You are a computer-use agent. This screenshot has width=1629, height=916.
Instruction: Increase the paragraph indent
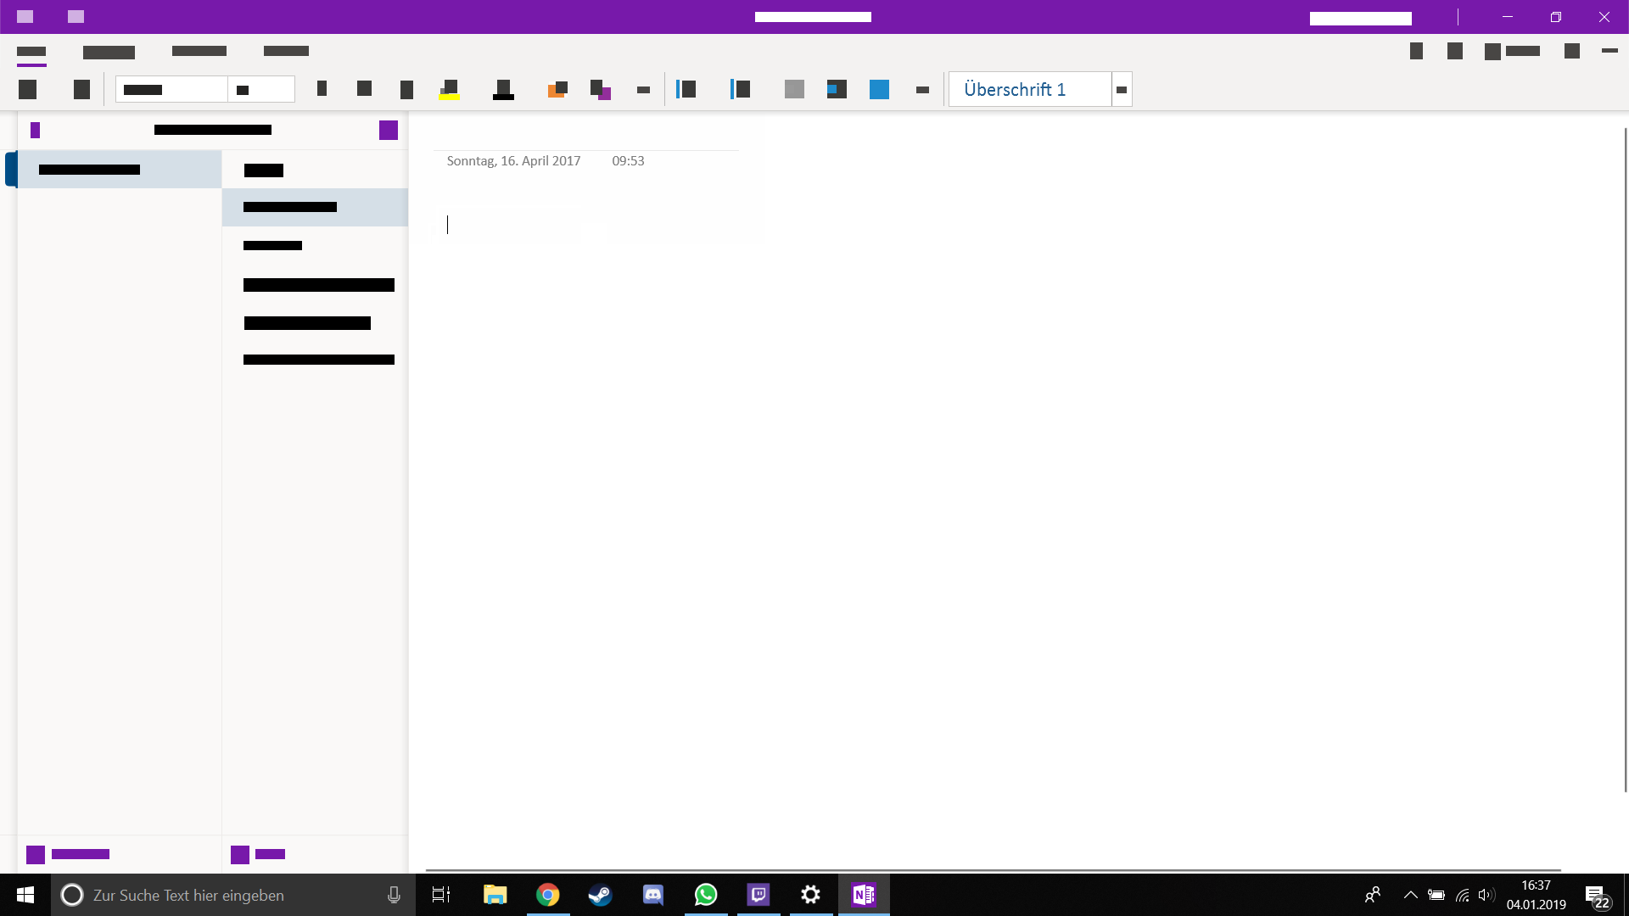tap(837, 89)
